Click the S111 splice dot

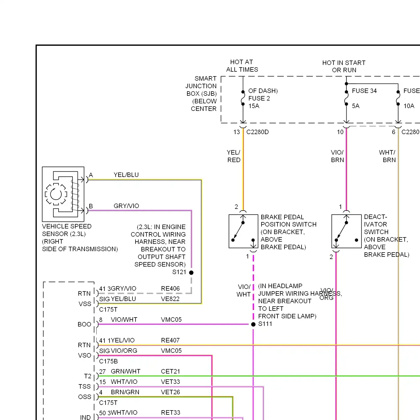click(x=253, y=324)
